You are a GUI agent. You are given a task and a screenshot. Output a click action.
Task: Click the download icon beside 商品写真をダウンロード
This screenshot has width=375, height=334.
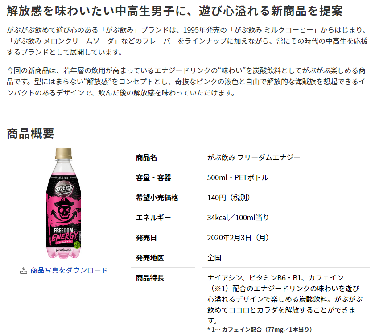24,270
